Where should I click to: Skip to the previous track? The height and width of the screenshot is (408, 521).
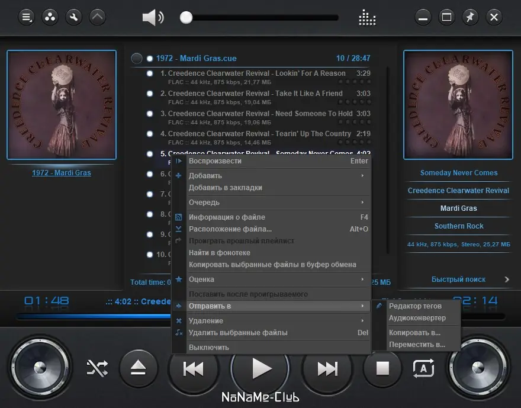point(194,368)
